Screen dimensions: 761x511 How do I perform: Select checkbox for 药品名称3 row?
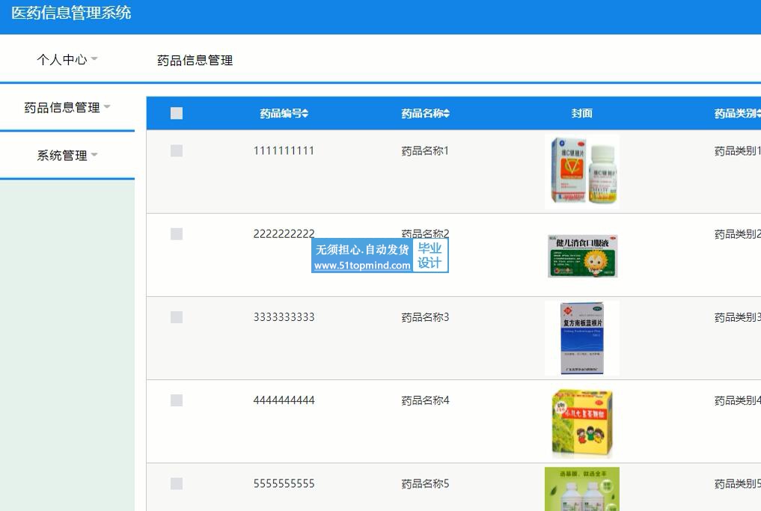pyautogui.click(x=177, y=317)
